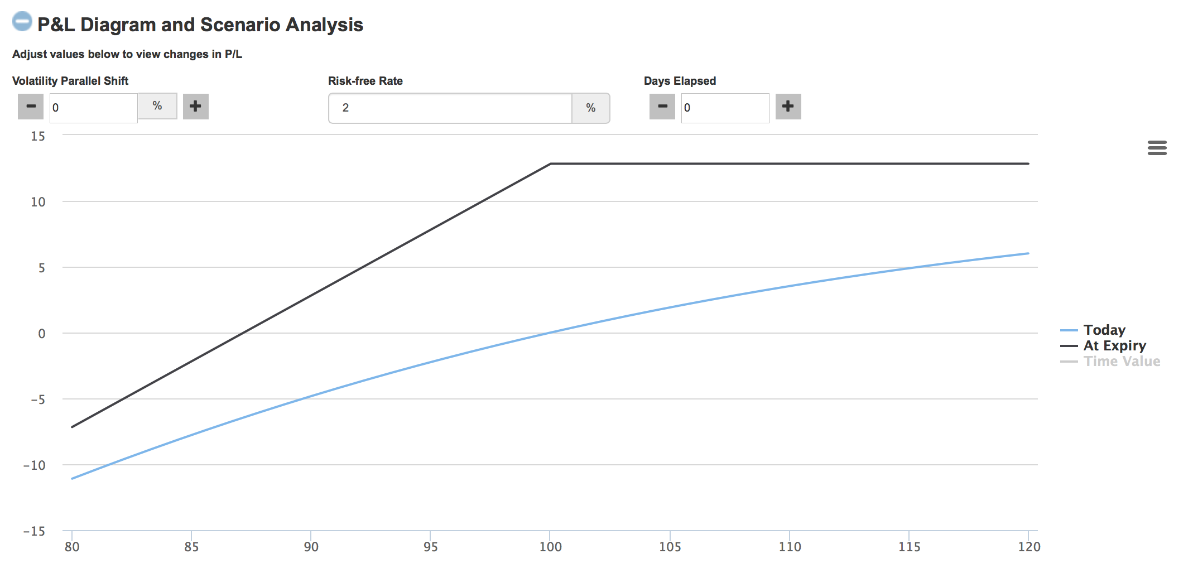Click the percent addon beside Risk-free Rate

[x=590, y=108]
